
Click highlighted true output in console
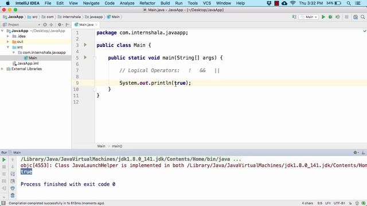pos(26,172)
